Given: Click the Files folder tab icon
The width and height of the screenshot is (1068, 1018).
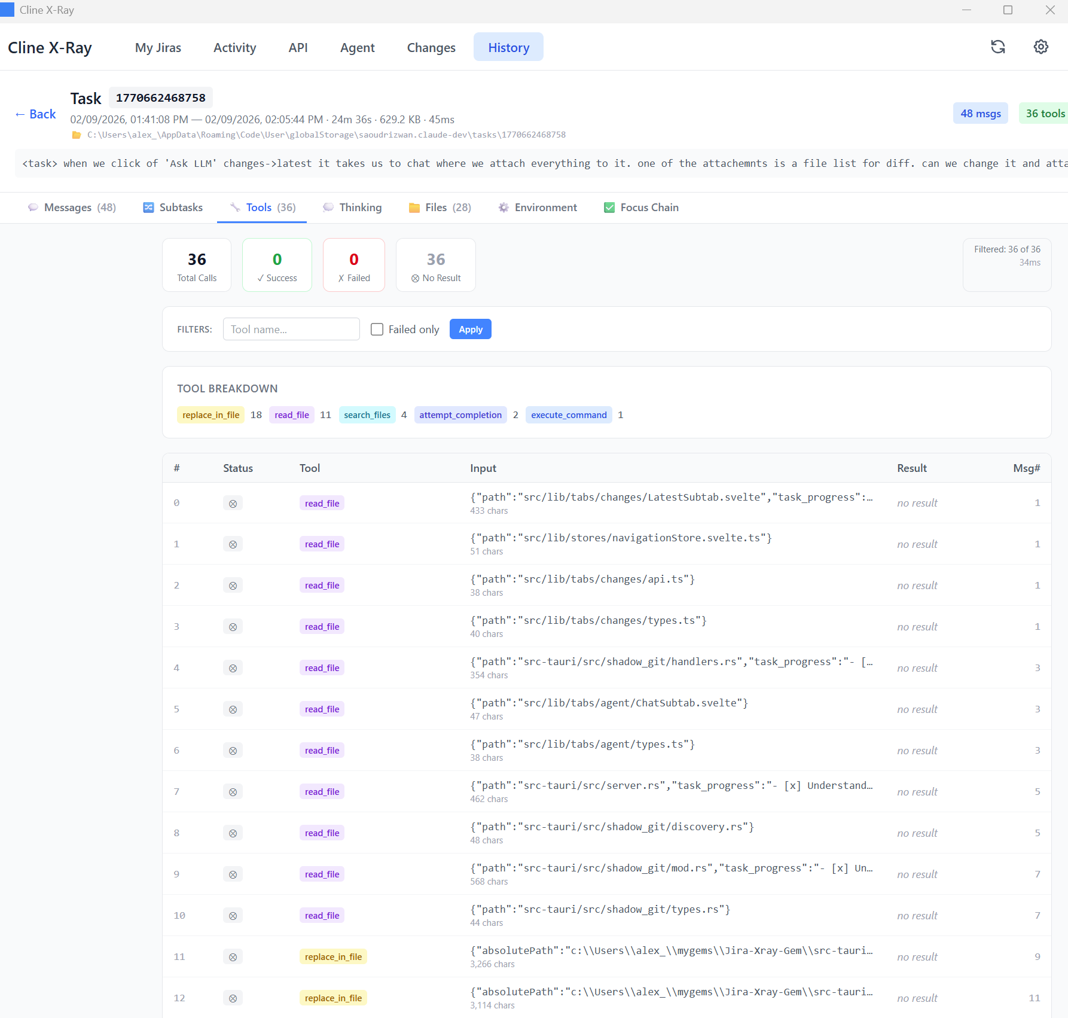Looking at the screenshot, I should point(414,208).
